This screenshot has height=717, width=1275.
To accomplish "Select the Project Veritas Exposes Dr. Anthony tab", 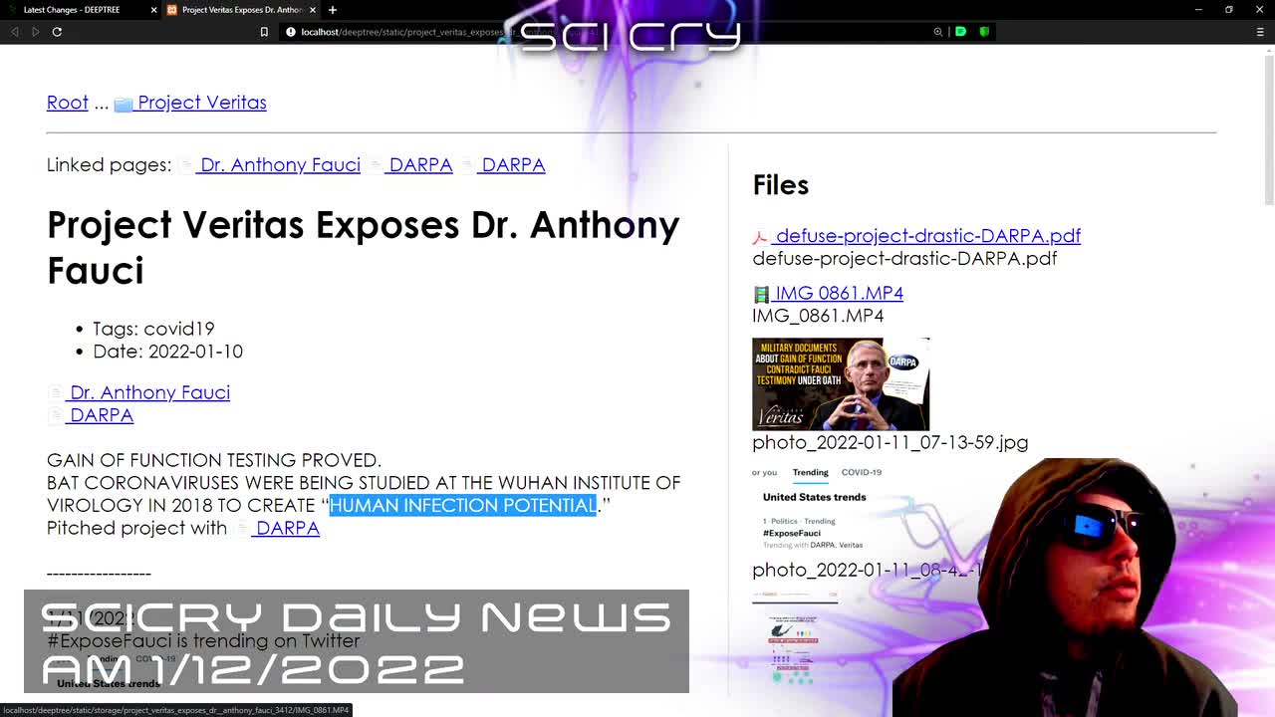I will click(242, 10).
